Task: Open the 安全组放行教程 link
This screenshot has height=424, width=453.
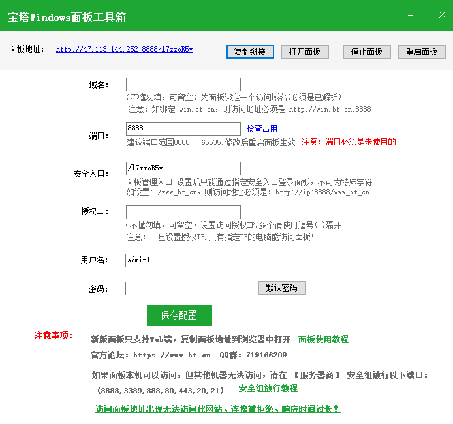Action: 268,389
